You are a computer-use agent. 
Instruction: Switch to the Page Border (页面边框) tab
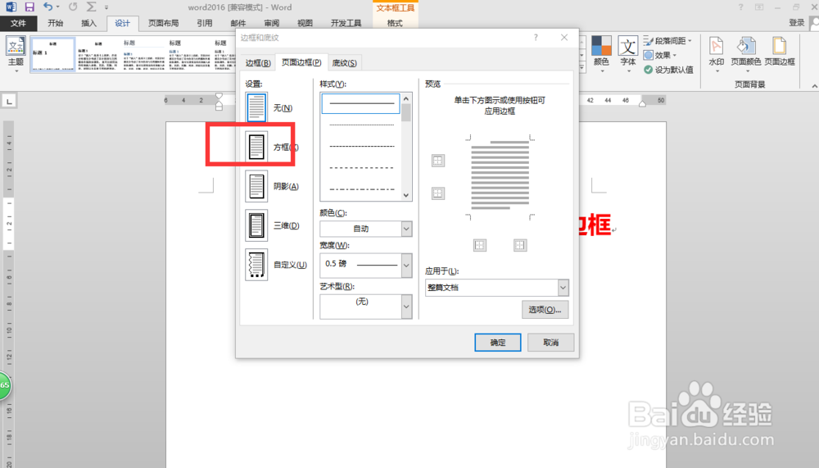tap(301, 62)
